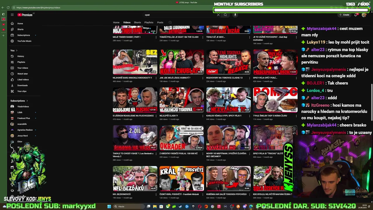The height and width of the screenshot is (210, 373).
Task: Open options for NEJHORŠÍ BARE-KNUCKLE KNOCKOUTY video
Action: [156, 78]
